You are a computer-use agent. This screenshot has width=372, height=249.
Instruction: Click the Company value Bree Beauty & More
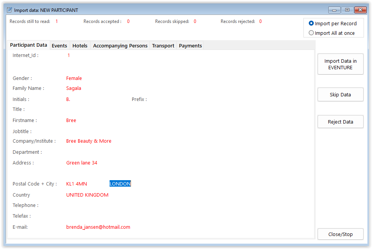pos(89,141)
